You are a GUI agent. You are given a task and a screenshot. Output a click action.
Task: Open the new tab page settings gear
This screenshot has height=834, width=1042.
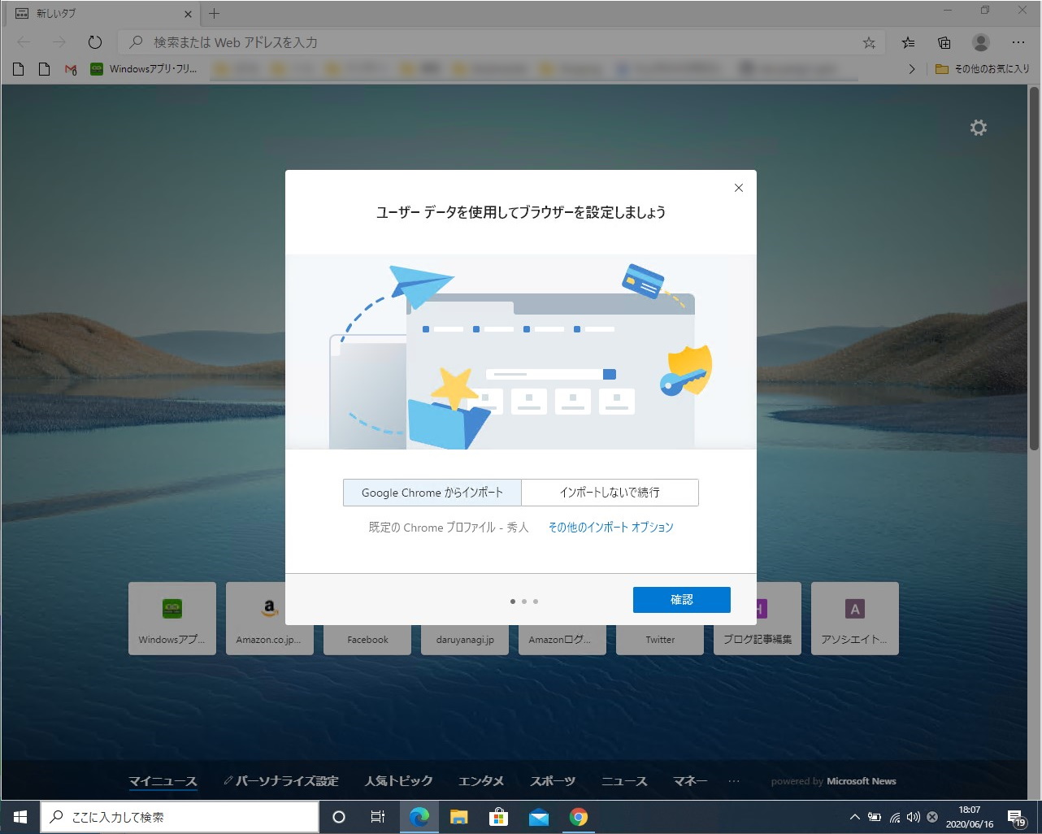pyautogui.click(x=978, y=128)
